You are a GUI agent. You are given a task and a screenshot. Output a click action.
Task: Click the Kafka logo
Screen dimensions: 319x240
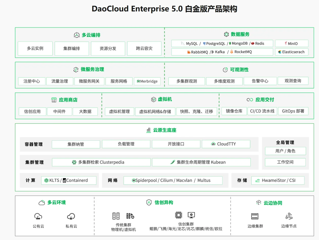213,52
